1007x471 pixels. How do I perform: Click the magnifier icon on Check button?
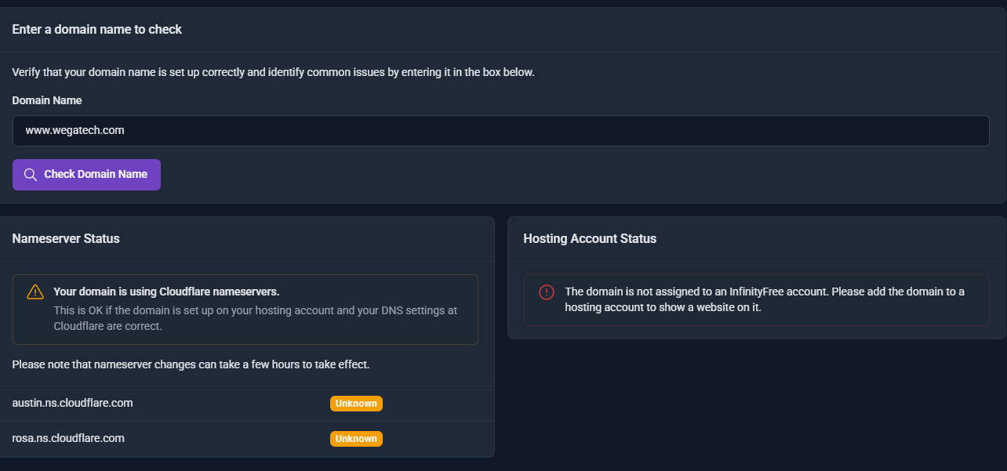pyautogui.click(x=31, y=175)
